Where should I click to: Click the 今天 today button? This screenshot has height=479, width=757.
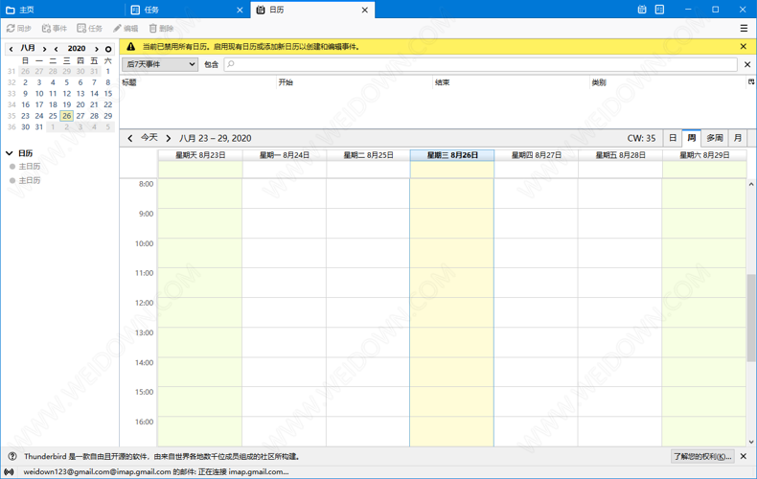[x=149, y=138]
